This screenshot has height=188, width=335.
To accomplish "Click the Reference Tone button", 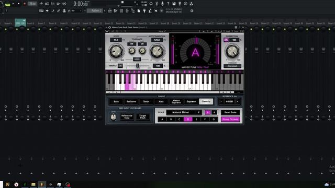I will point(127,116).
